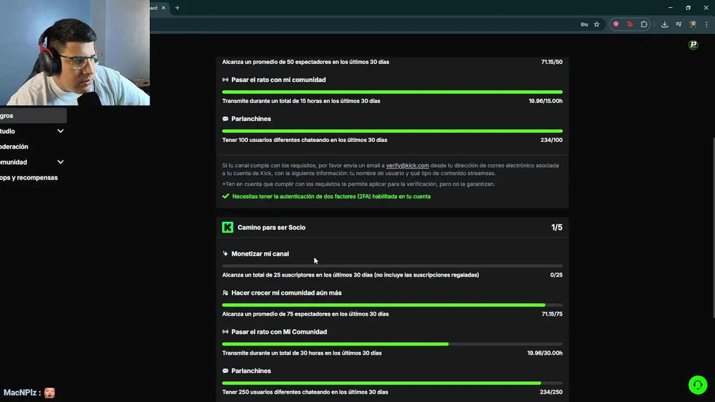Click the green Kick logo beside Camino para ser Socio
715x402 pixels.
pyautogui.click(x=227, y=227)
